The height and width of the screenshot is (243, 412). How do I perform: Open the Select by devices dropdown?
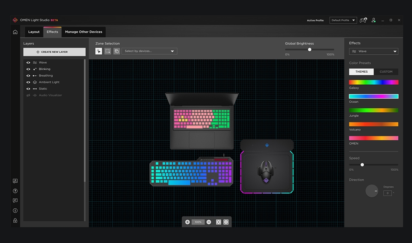pyautogui.click(x=149, y=51)
